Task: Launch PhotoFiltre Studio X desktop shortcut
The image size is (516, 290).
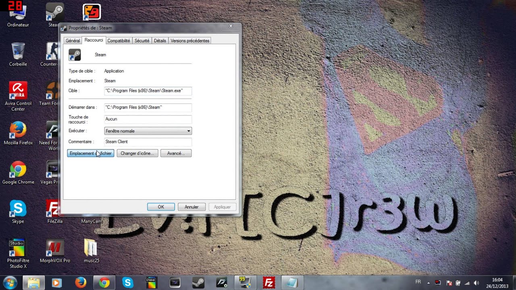Action: [18, 254]
